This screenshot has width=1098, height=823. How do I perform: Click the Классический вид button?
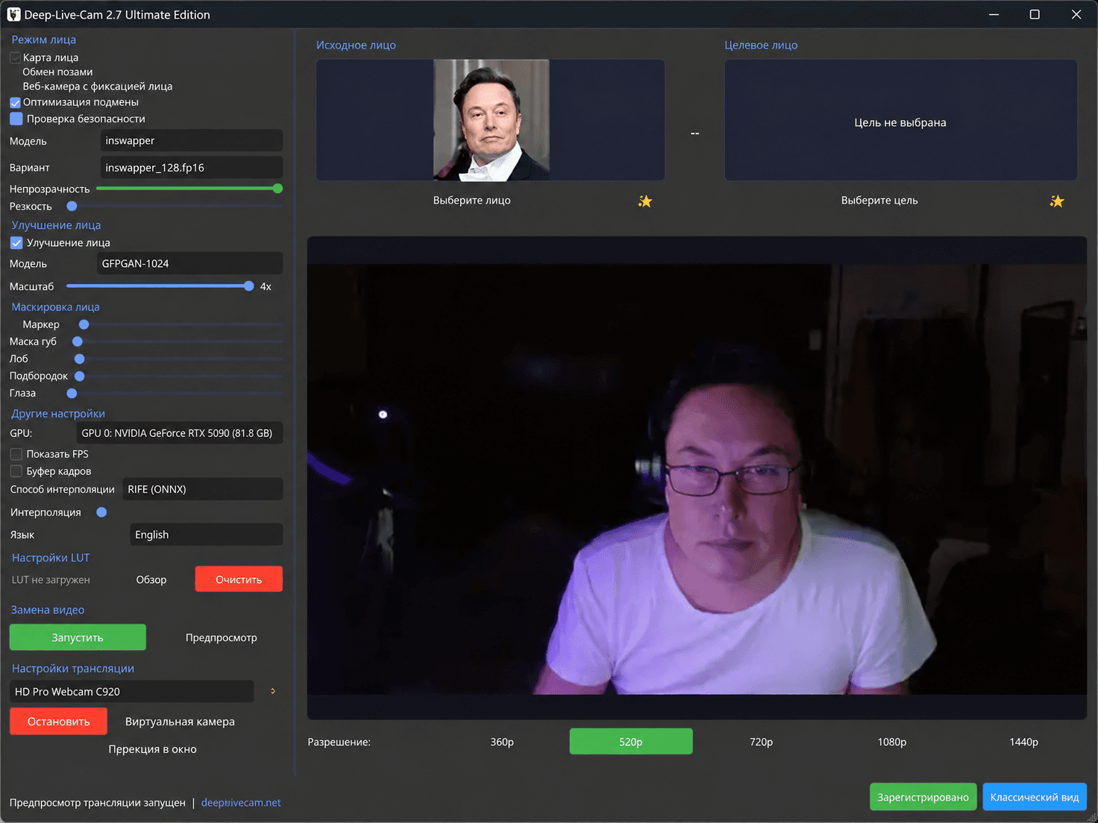tap(1035, 797)
